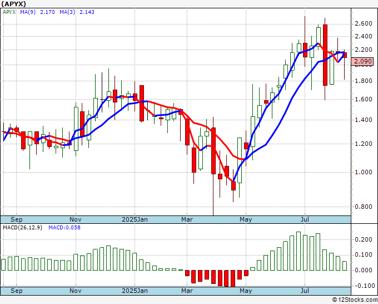
Task: Click the current price tag 2.090
Action: 362,61
